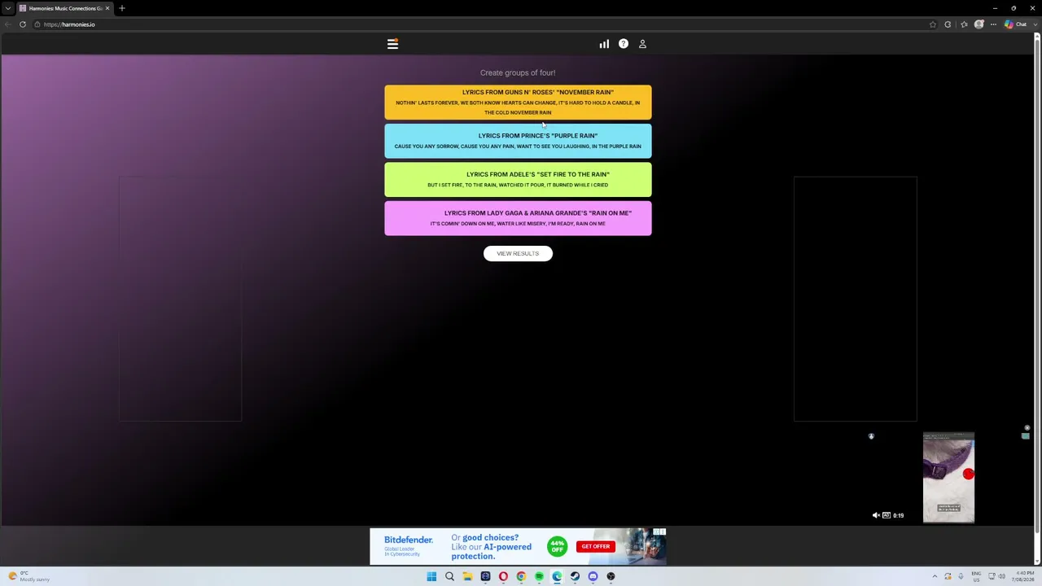Open Steam from the taskbar
The height and width of the screenshot is (586, 1042).
coord(575,576)
